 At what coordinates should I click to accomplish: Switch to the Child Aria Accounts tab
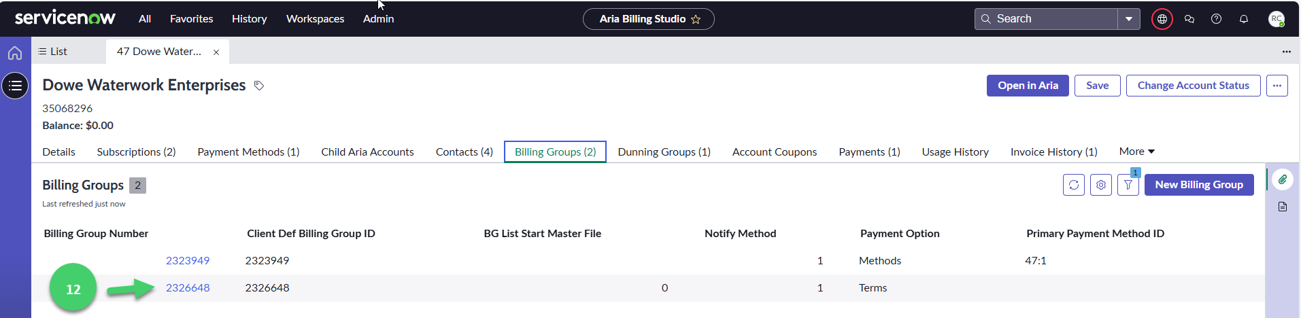pyautogui.click(x=368, y=152)
